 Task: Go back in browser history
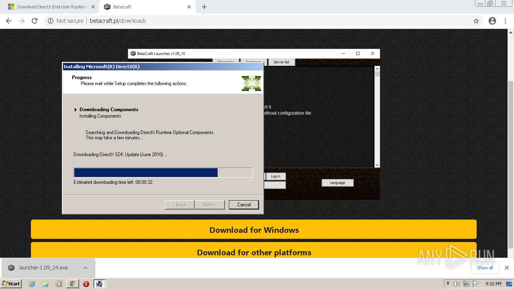[9, 21]
